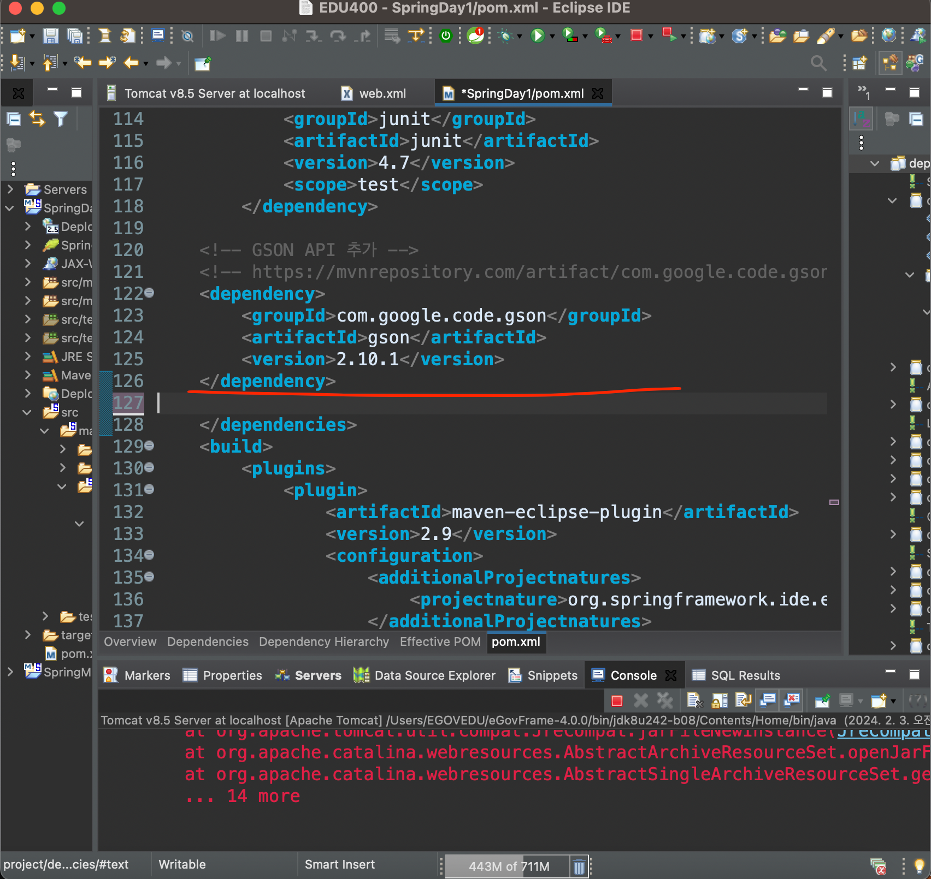Click the filter funnel icon in Project Explorer
Screen dimensions: 931x879
click(x=61, y=119)
